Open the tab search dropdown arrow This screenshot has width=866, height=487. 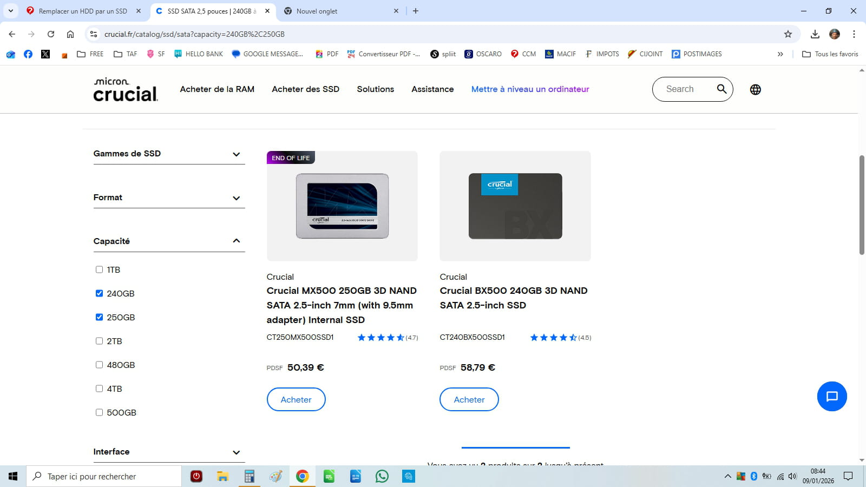coord(11,11)
